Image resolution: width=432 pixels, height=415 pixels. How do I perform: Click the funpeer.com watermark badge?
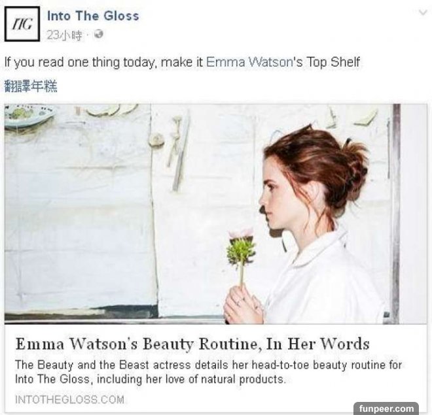coord(386,408)
